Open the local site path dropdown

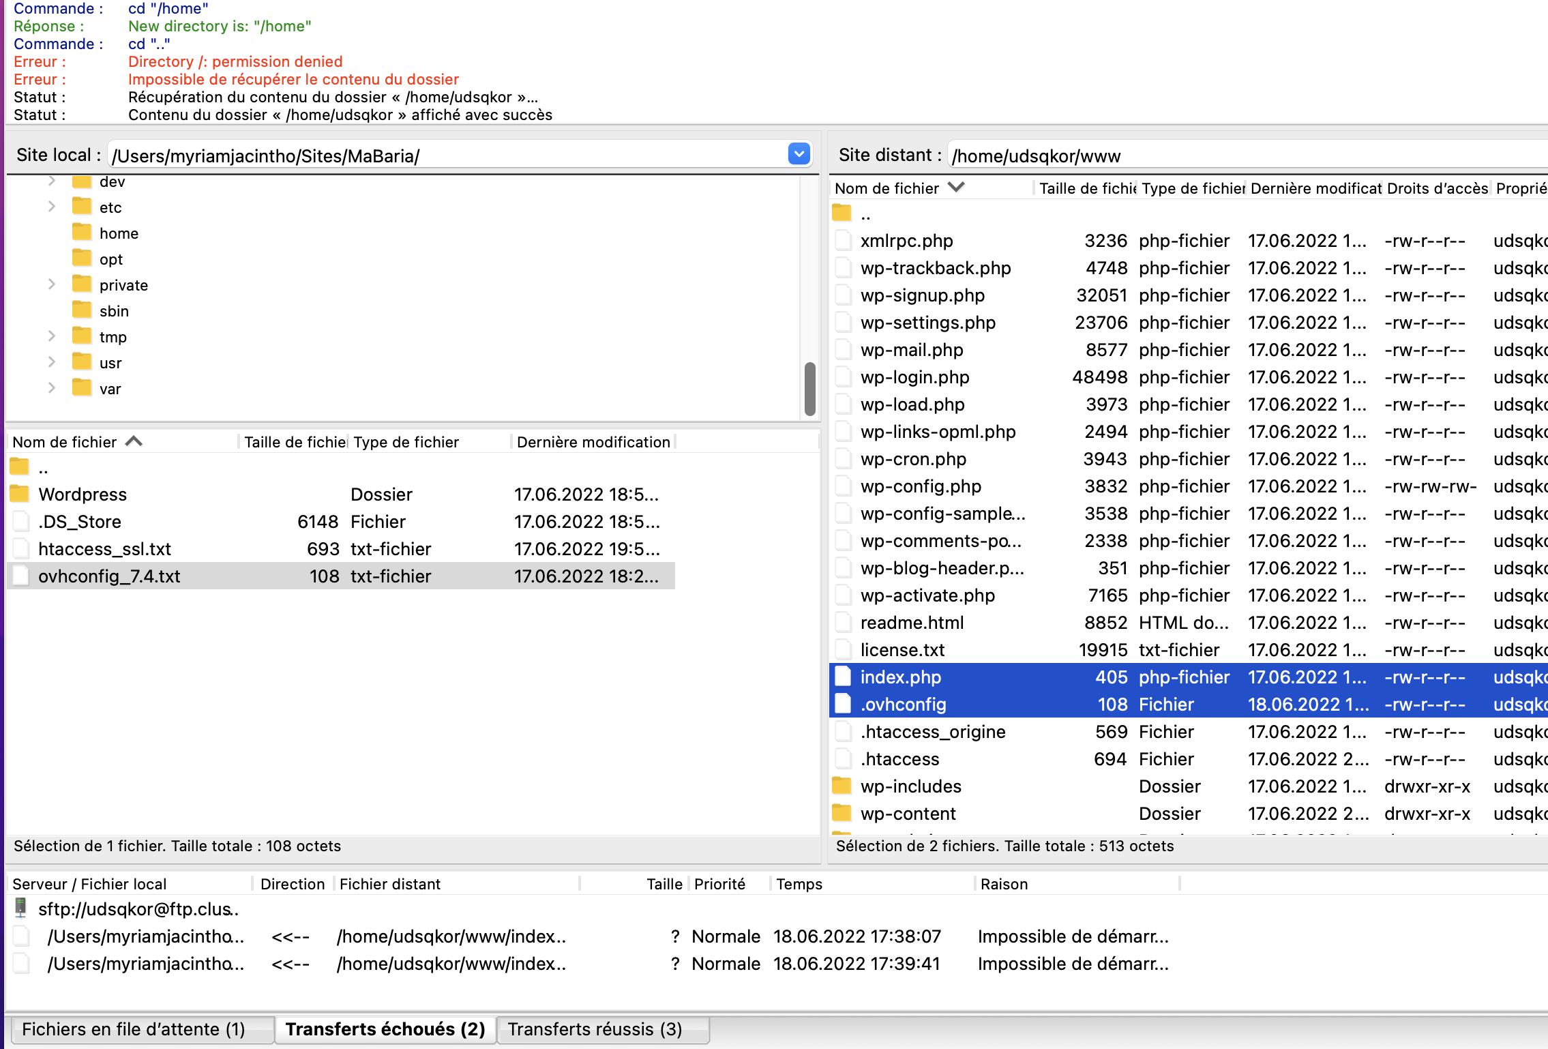coord(799,154)
